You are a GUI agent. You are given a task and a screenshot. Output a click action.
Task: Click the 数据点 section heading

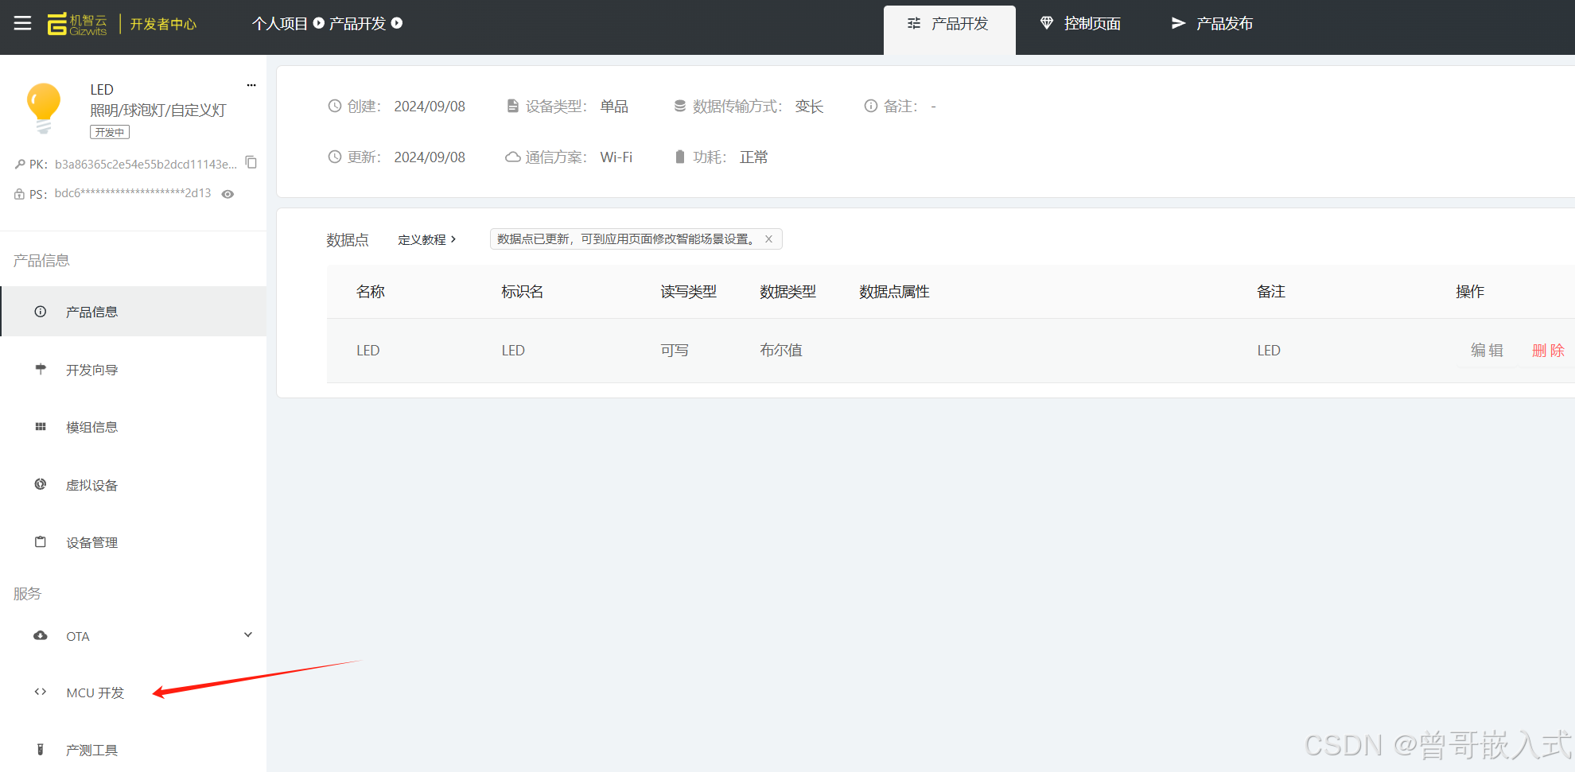tap(348, 240)
